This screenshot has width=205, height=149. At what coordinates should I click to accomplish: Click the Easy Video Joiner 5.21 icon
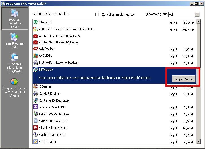(35, 114)
